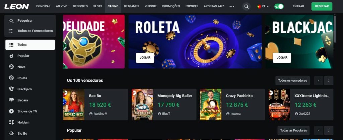Open the Betgames menu item
343x140 pixels.
(x=131, y=6)
